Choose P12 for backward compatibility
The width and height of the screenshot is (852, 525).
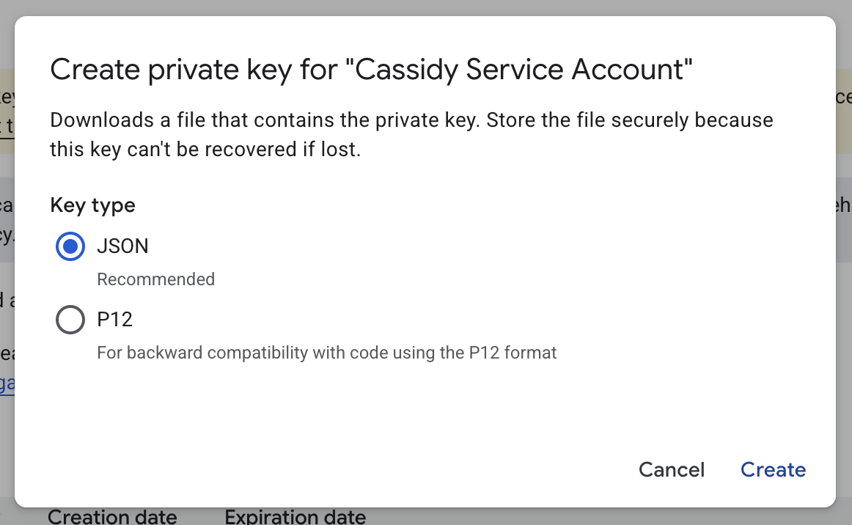pos(70,320)
